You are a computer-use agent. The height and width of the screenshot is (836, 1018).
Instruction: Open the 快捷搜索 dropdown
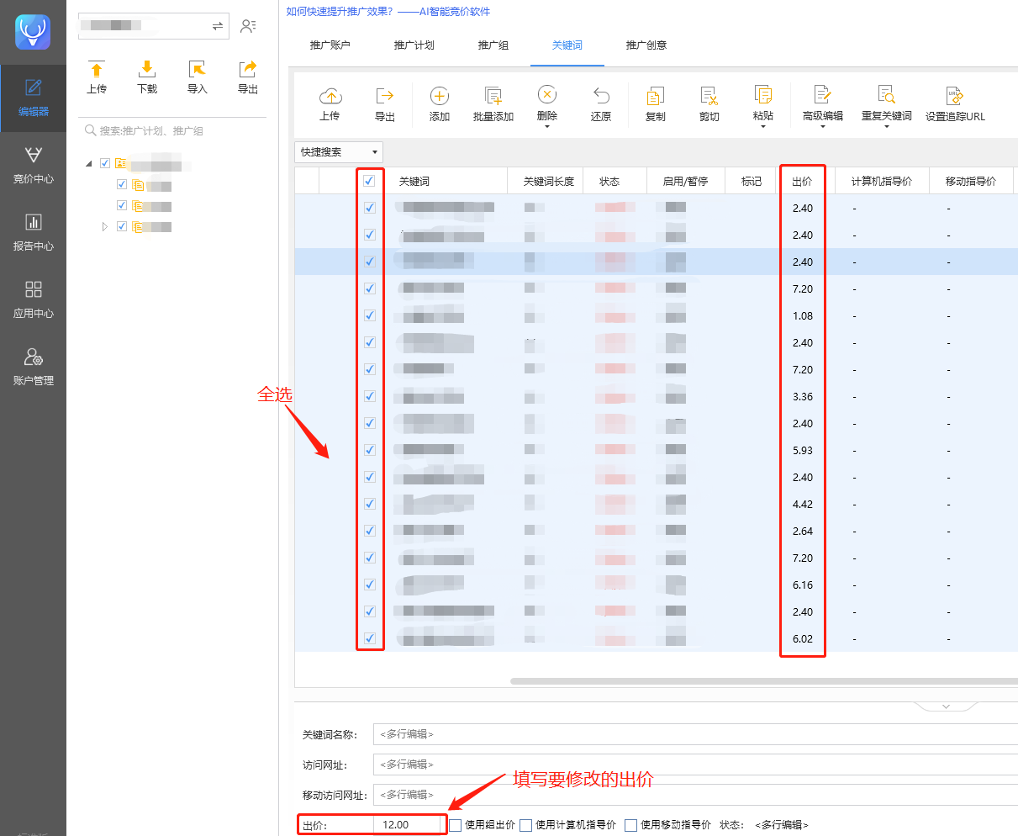click(x=339, y=152)
